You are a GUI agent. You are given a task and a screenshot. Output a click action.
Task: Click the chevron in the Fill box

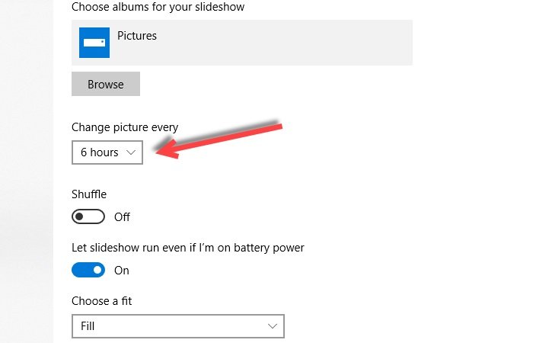pos(273,326)
